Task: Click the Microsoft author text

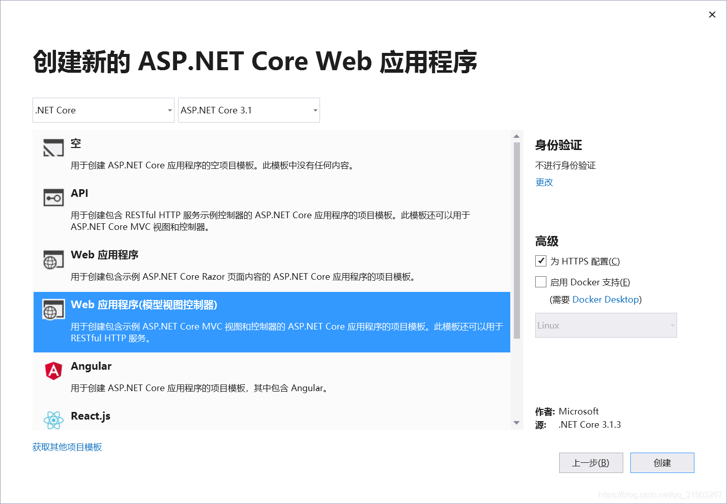Action: coord(578,411)
